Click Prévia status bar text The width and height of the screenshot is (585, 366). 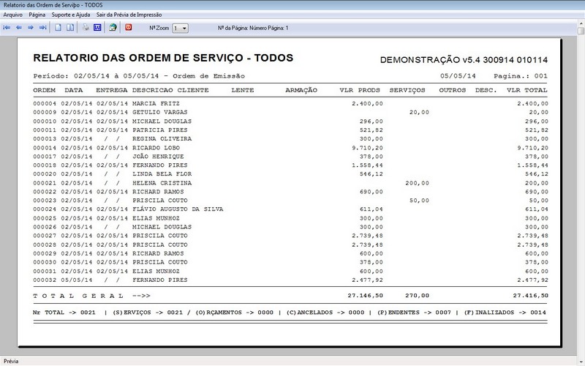click(x=11, y=361)
